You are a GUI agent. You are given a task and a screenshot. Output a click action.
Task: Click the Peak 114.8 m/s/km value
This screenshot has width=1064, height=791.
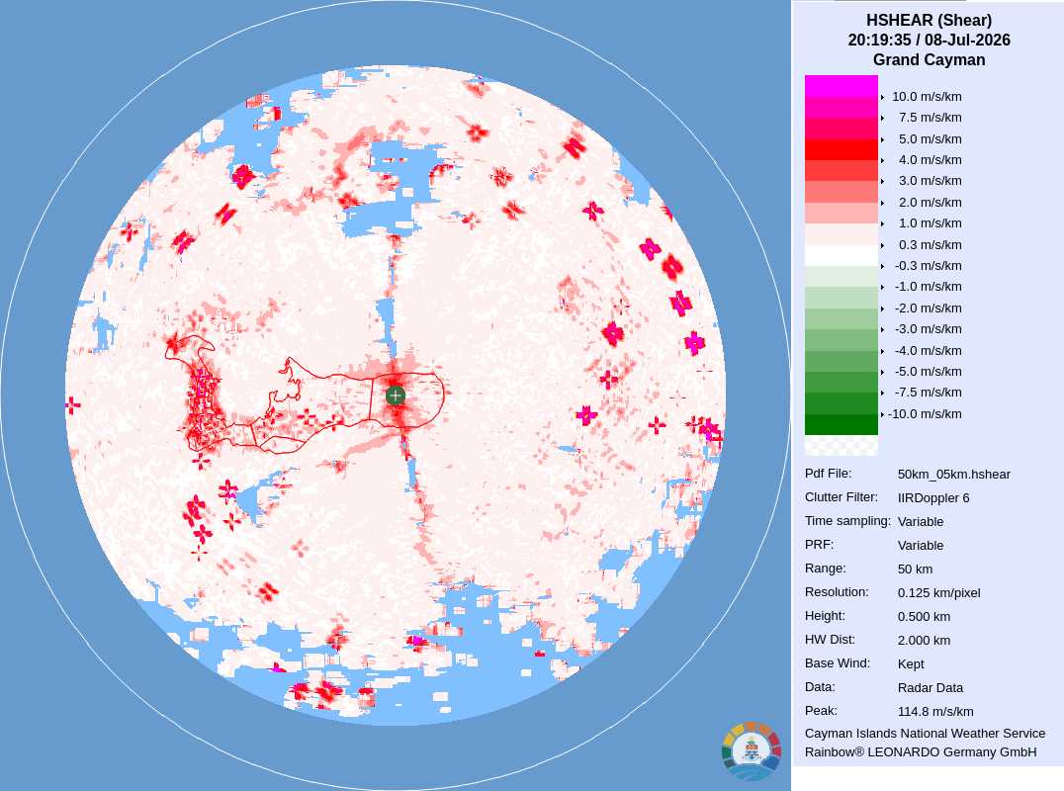pos(935,712)
